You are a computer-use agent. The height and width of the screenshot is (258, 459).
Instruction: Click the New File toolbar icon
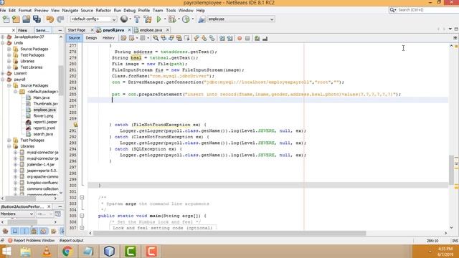tap(6, 19)
